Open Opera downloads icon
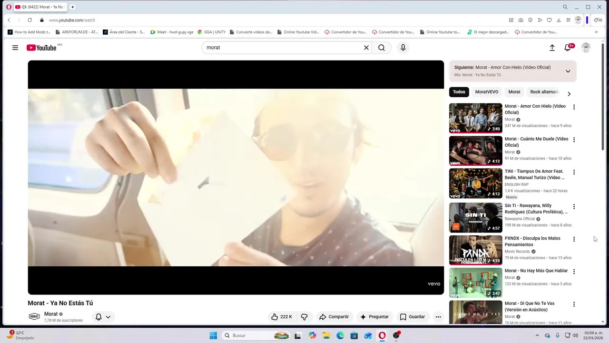The height and width of the screenshot is (343, 609). (559, 20)
